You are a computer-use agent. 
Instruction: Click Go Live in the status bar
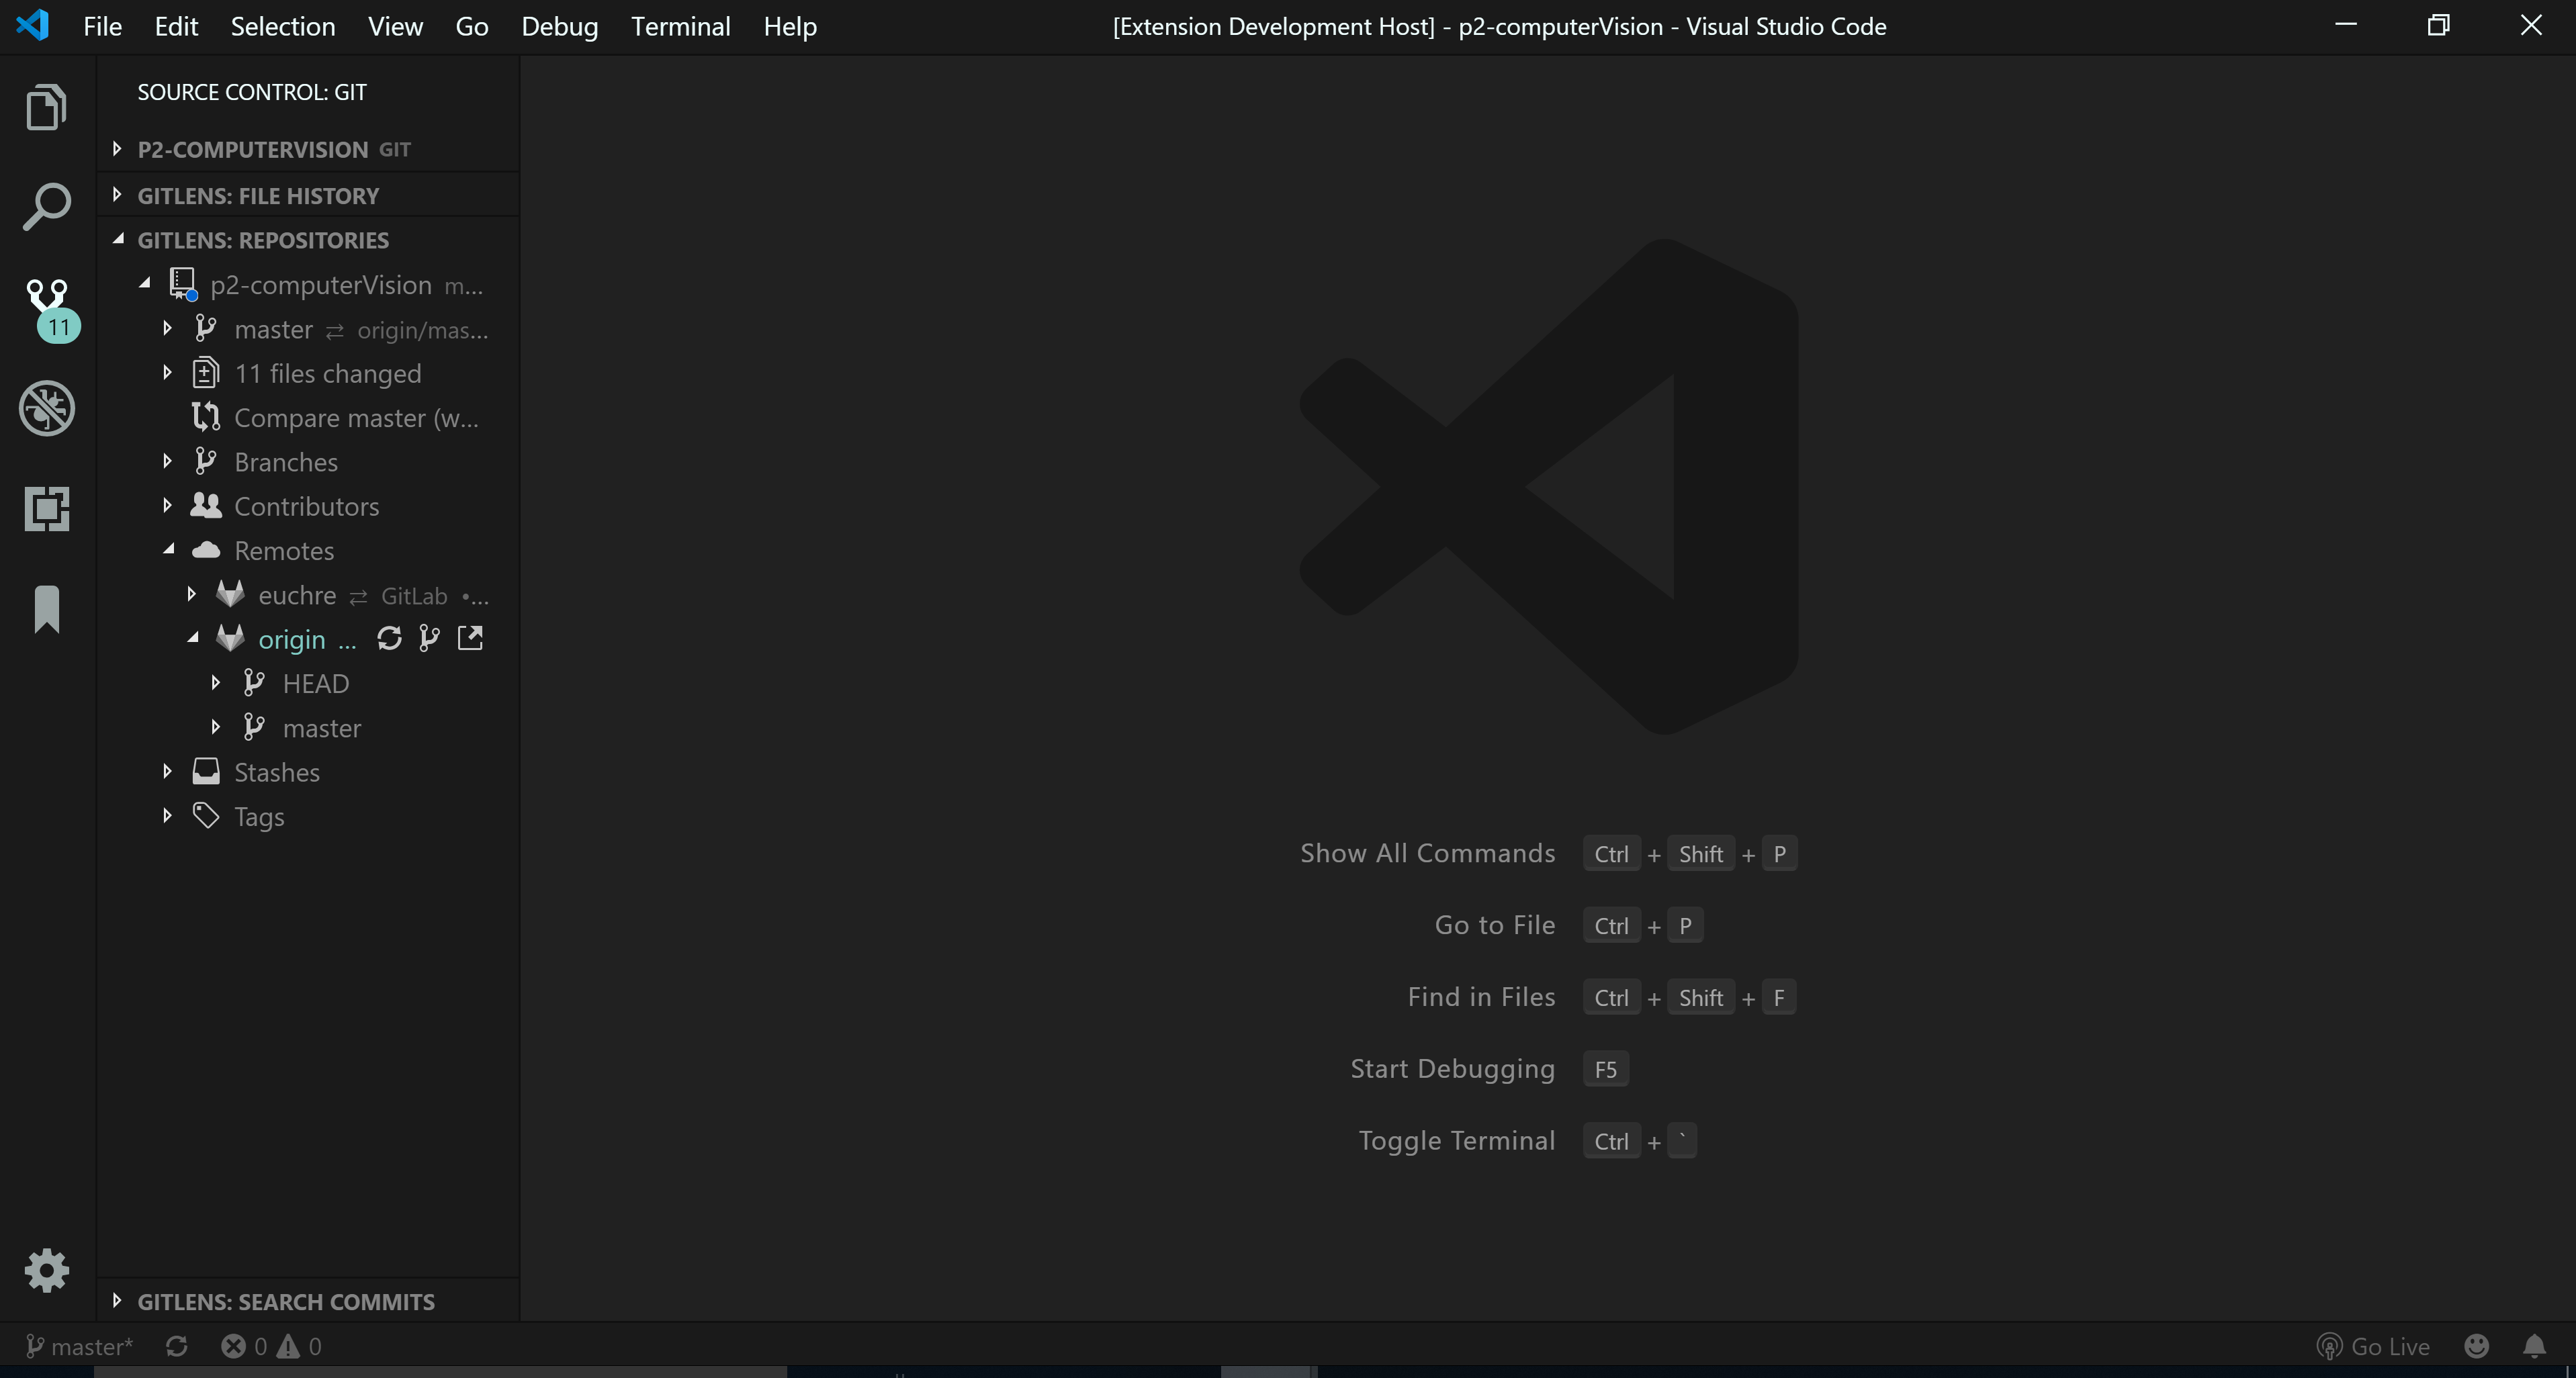pyautogui.click(x=2372, y=1346)
